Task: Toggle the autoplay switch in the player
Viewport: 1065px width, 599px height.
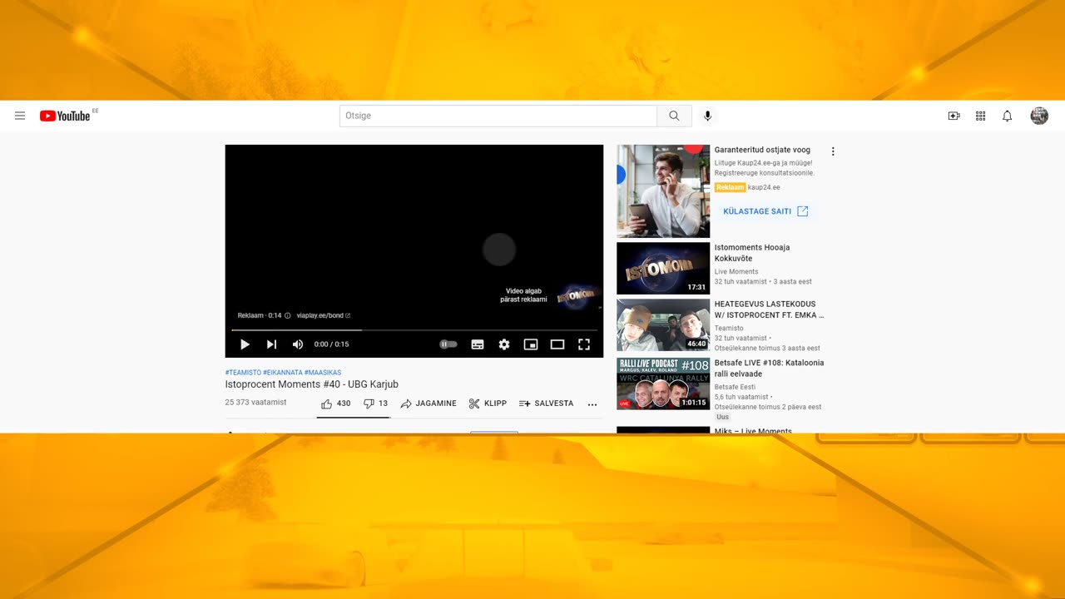Action: click(x=448, y=344)
